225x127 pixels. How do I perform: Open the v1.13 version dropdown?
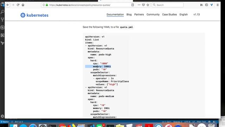click(197, 14)
